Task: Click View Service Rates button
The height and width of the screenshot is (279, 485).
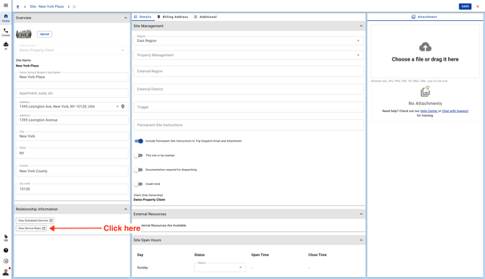Action: click(31, 228)
